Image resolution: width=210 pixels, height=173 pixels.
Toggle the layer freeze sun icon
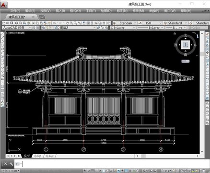(50, 27)
